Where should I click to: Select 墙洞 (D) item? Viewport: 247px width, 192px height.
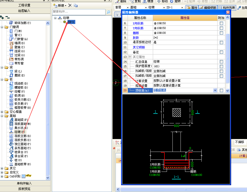coord(17,43)
